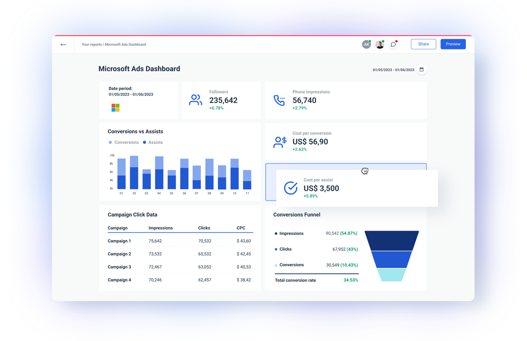Select the Phone impressions call icon
527x341 pixels.
pos(279,99)
